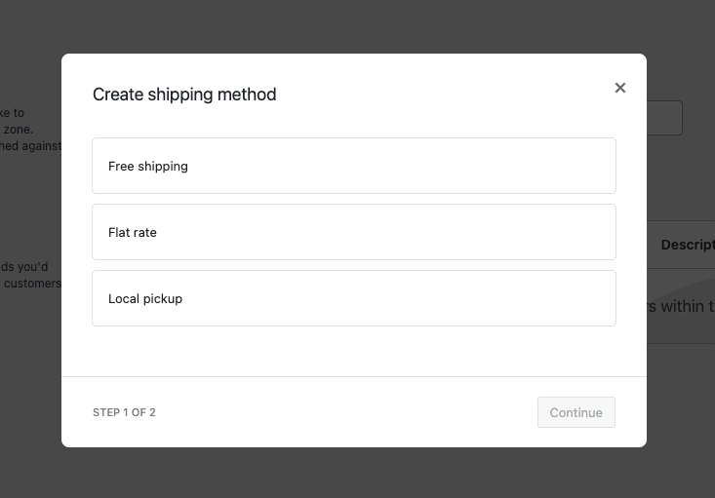Click the STEP 1 OF 2 indicator
Screen dimensions: 715x498
(124, 412)
